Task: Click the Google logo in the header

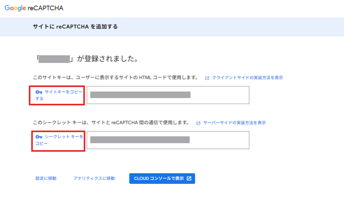Action: (x=15, y=8)
